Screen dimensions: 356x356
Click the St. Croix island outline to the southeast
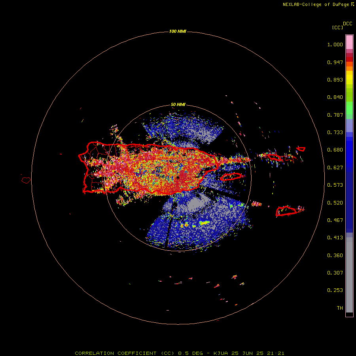(x=286, y=211)
